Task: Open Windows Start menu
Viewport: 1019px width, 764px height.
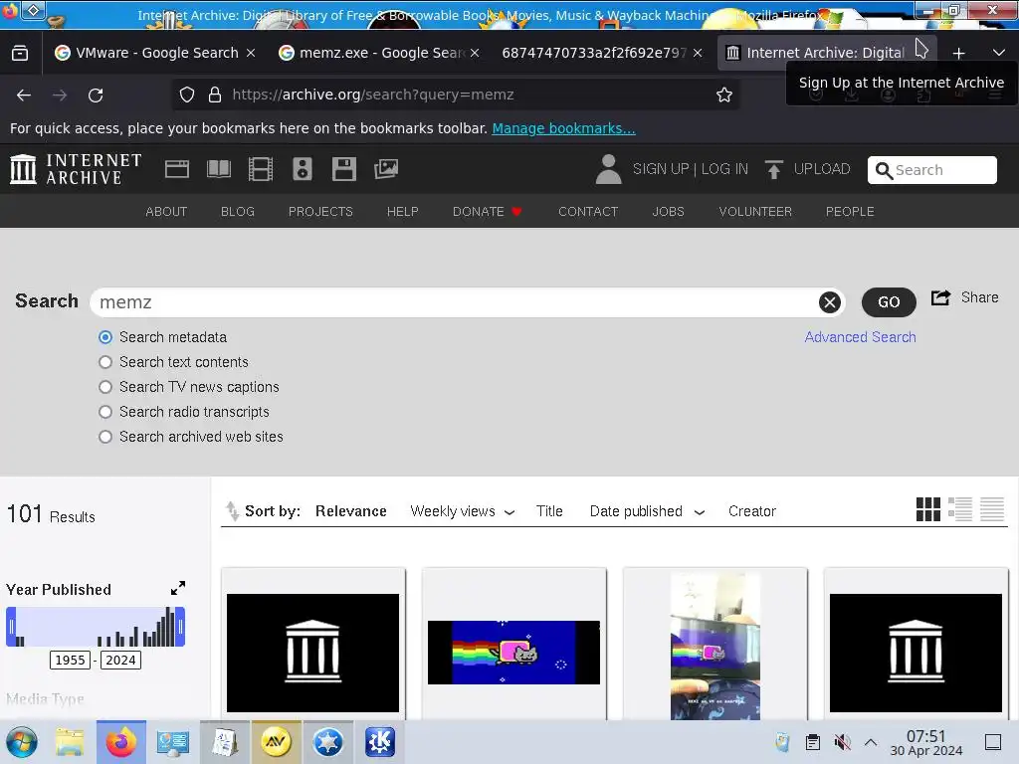Action: [x=22, y=742]
